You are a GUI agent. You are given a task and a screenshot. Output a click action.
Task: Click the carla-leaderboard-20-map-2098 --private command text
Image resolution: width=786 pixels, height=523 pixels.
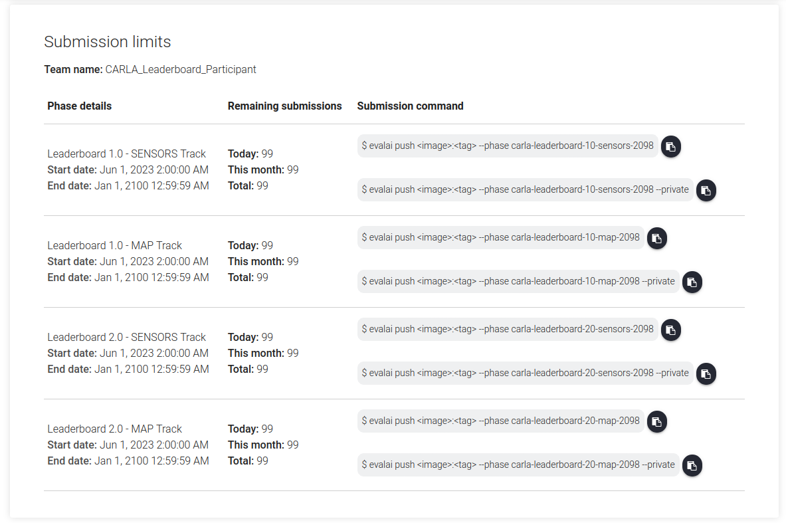pyautogui.click(x=518, y=465)
